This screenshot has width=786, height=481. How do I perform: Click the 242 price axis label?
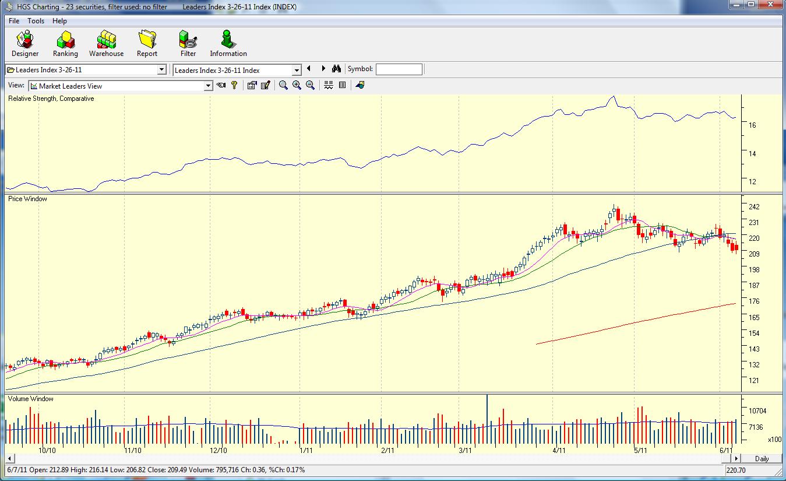[754, 207]
